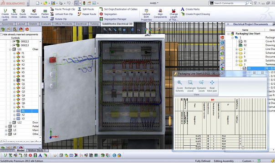Image resolution: width=275 pixels, height=163 pixels.
Task: Expand the L2 location in the tree
Action: (x=6, y=126)
